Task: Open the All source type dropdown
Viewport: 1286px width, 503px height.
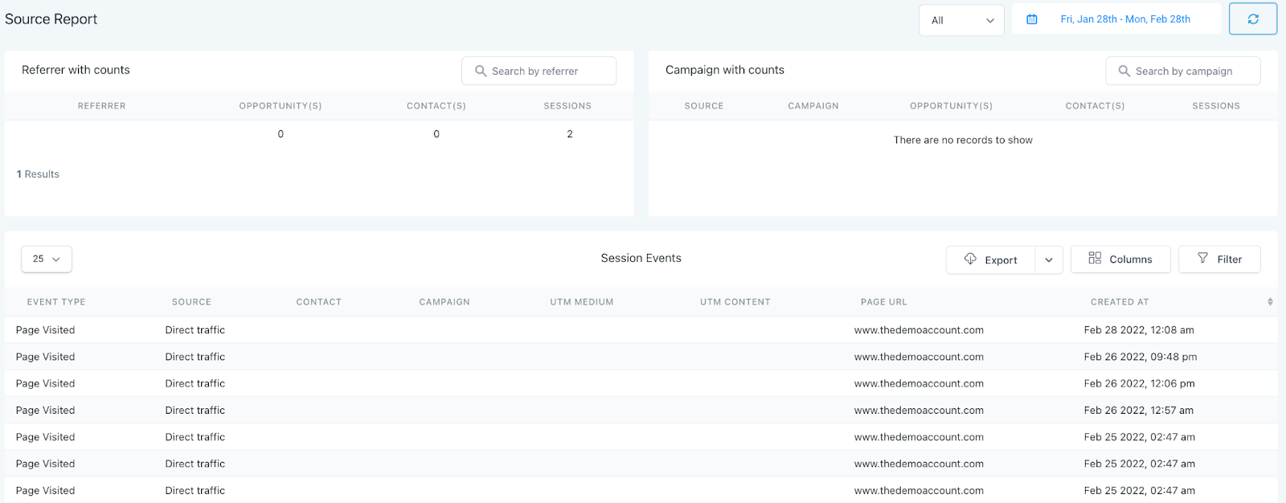Action: [x=961, y=20]
